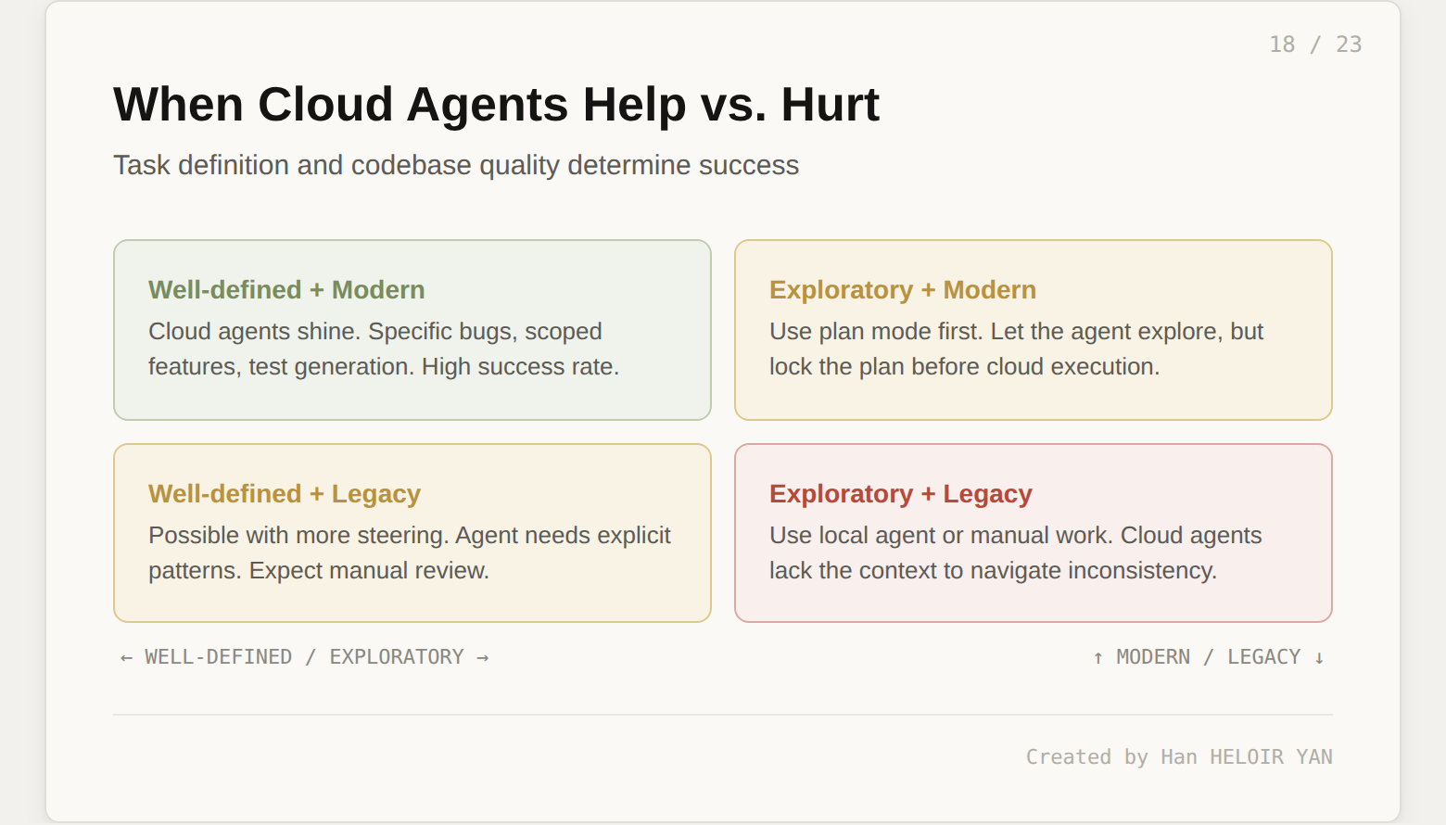Click the 'Exploratory + Modern' heading

click(902, 290)
